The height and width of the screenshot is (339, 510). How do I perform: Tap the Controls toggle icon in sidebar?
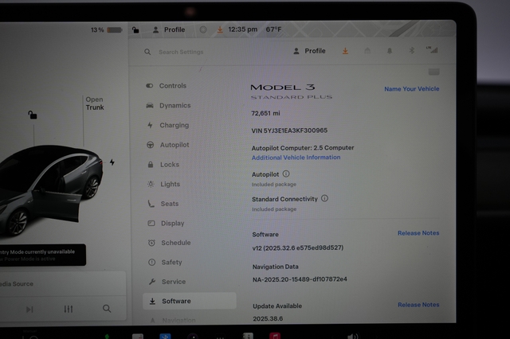coord(149,86)
